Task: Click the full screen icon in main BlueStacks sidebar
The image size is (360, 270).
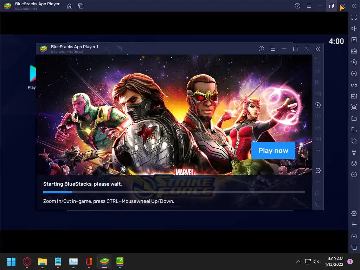Action: (x=354, y=17)
